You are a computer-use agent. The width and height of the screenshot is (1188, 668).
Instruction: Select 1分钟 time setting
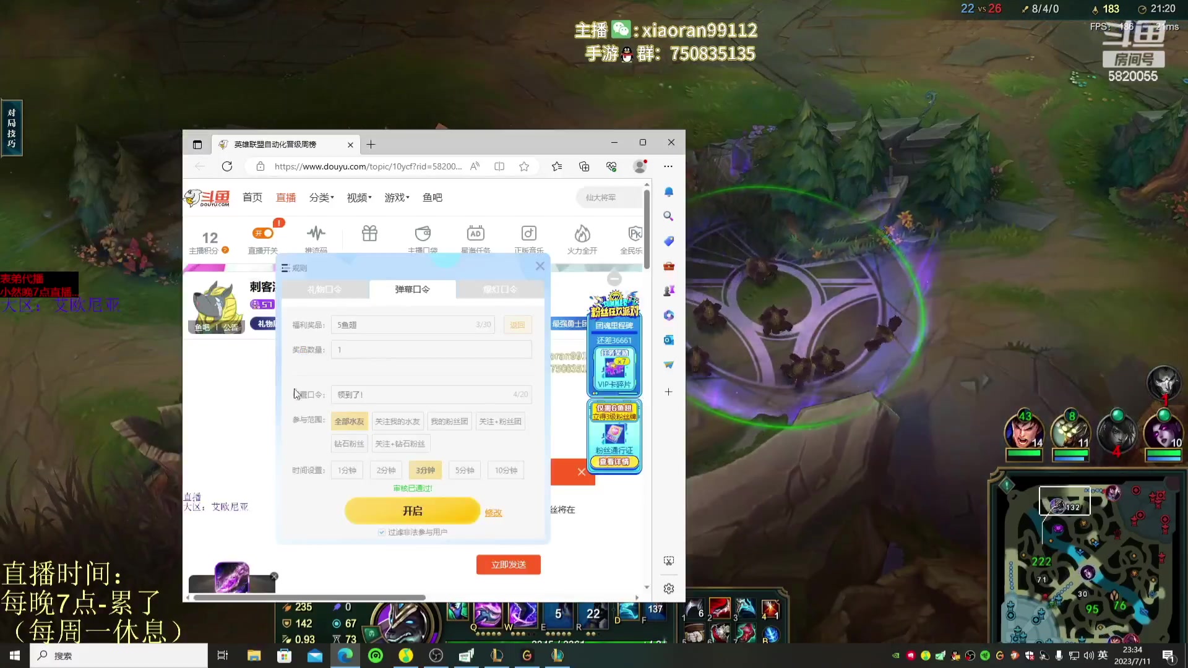(347, 471)
